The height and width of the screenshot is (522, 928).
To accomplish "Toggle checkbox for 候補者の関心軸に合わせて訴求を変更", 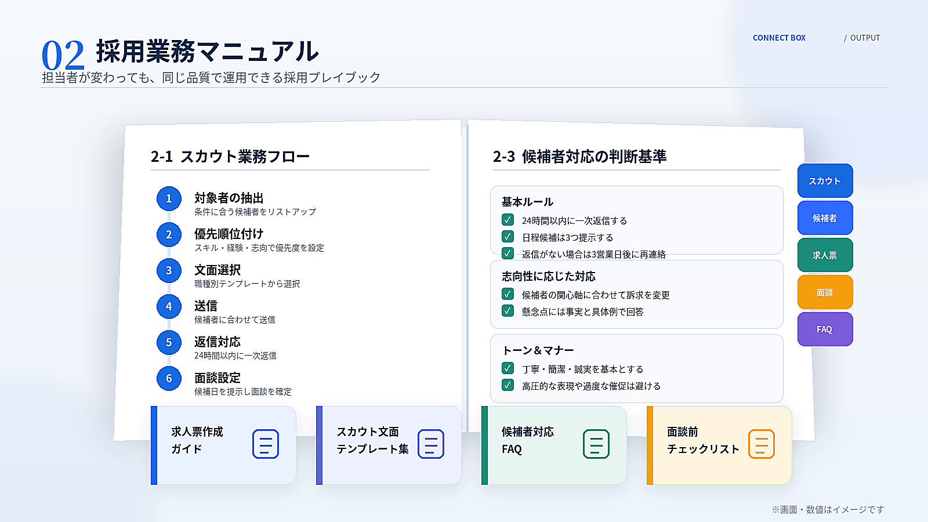I will (x=507, y=294).
